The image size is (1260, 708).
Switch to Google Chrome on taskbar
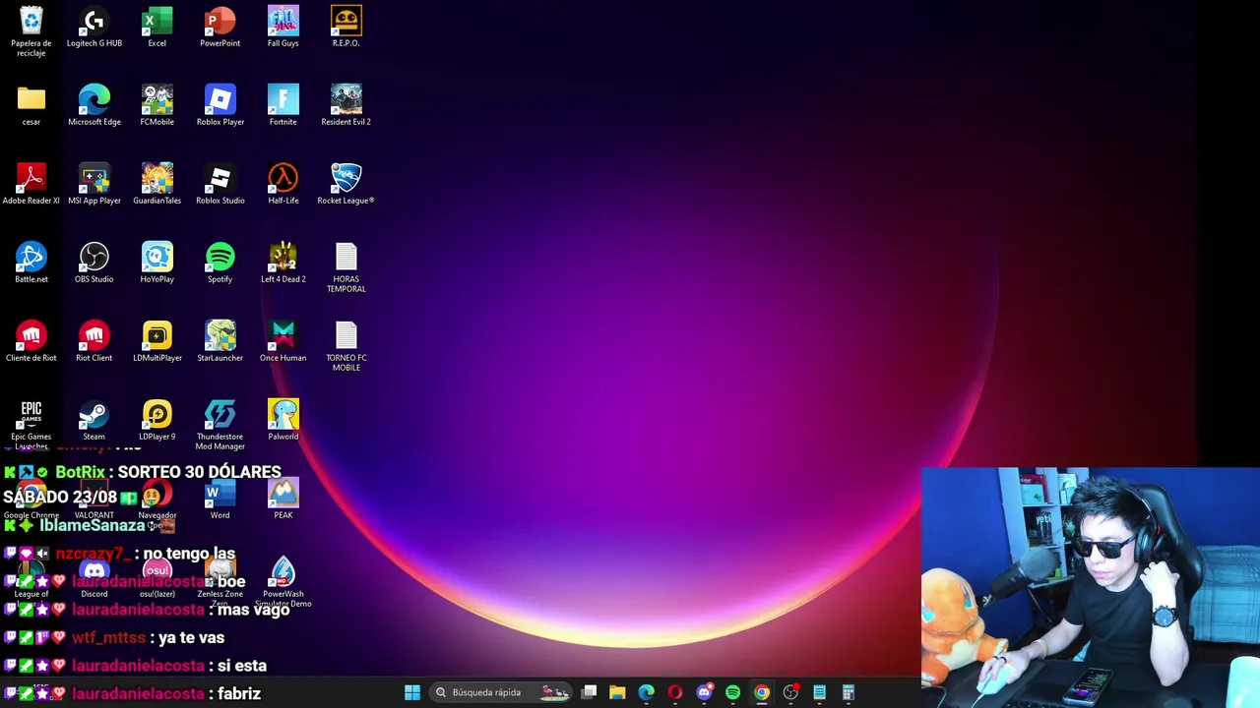[762, 692]
